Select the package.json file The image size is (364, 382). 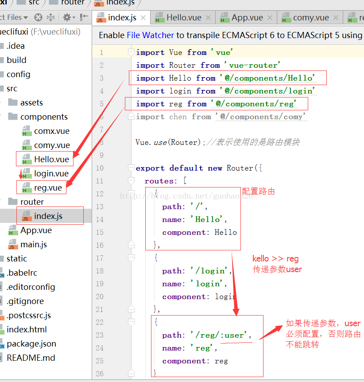point(31,343)
